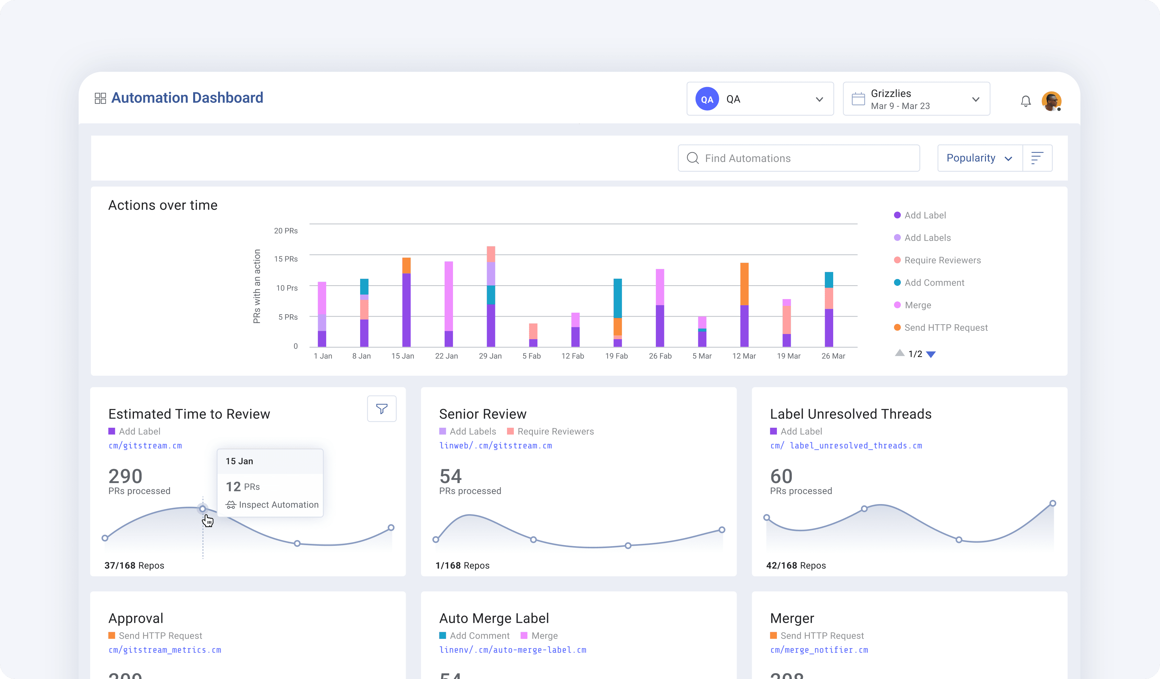
Task: Click the 22 Jan bar in chart
Action: point(448,304)
